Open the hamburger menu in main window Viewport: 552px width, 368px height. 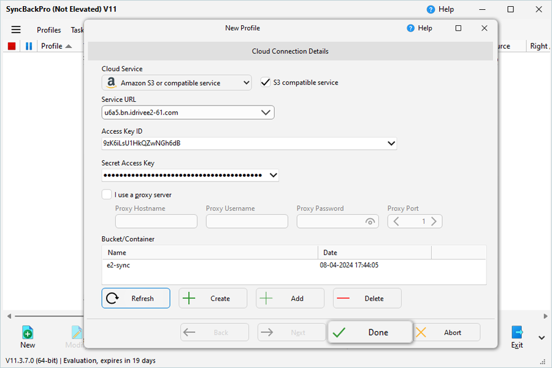click(x=16, y=29)
